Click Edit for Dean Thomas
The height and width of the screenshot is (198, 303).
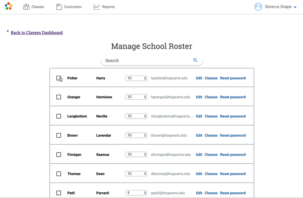[199, 174]
